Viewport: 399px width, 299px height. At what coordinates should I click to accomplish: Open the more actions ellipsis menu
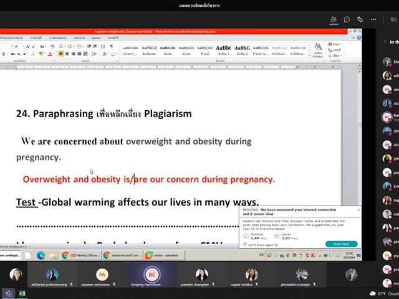click(x=373, y=19)
